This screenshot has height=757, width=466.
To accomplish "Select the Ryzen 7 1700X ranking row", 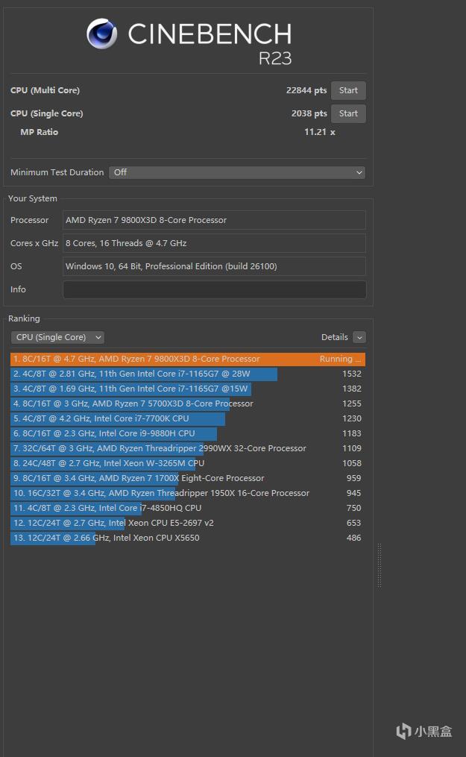I will click(x=188, y=478).
